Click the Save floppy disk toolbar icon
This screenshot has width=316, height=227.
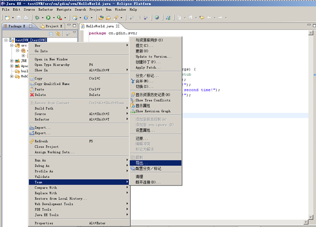click(x=19, y=18)
